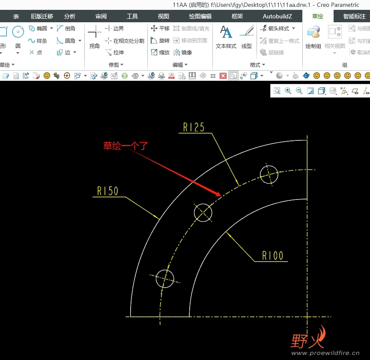Screen dimensions: 370x360
Task: Expand the Edit (编辑) group arrow
Action: (x=186, y=65)
